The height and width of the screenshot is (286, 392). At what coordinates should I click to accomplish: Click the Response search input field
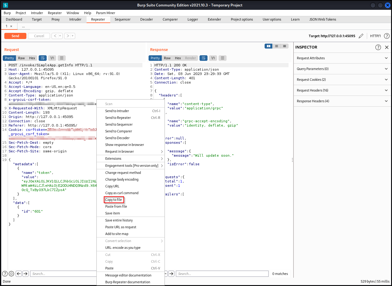pos(222,274)
